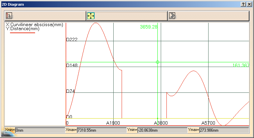The width and height of the screenshot is (254, 138).
Task: Click the A1900 axis tick label
Action: (x=113, y=123)
